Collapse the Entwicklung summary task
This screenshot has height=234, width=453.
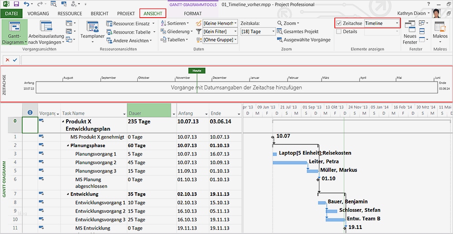pyautogui.click(x=68, y=194)
